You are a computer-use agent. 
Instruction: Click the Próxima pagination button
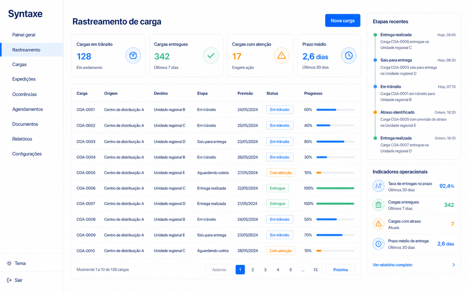coord(340,270)
